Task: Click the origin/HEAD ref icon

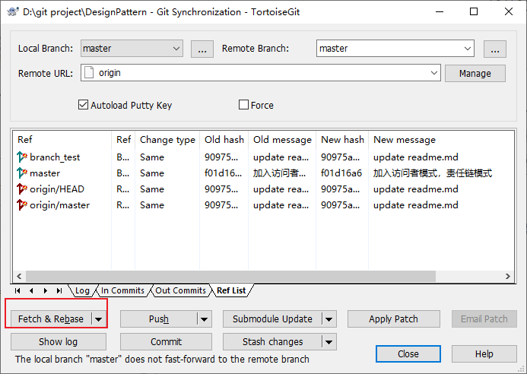Action: [x=22, y=189]
